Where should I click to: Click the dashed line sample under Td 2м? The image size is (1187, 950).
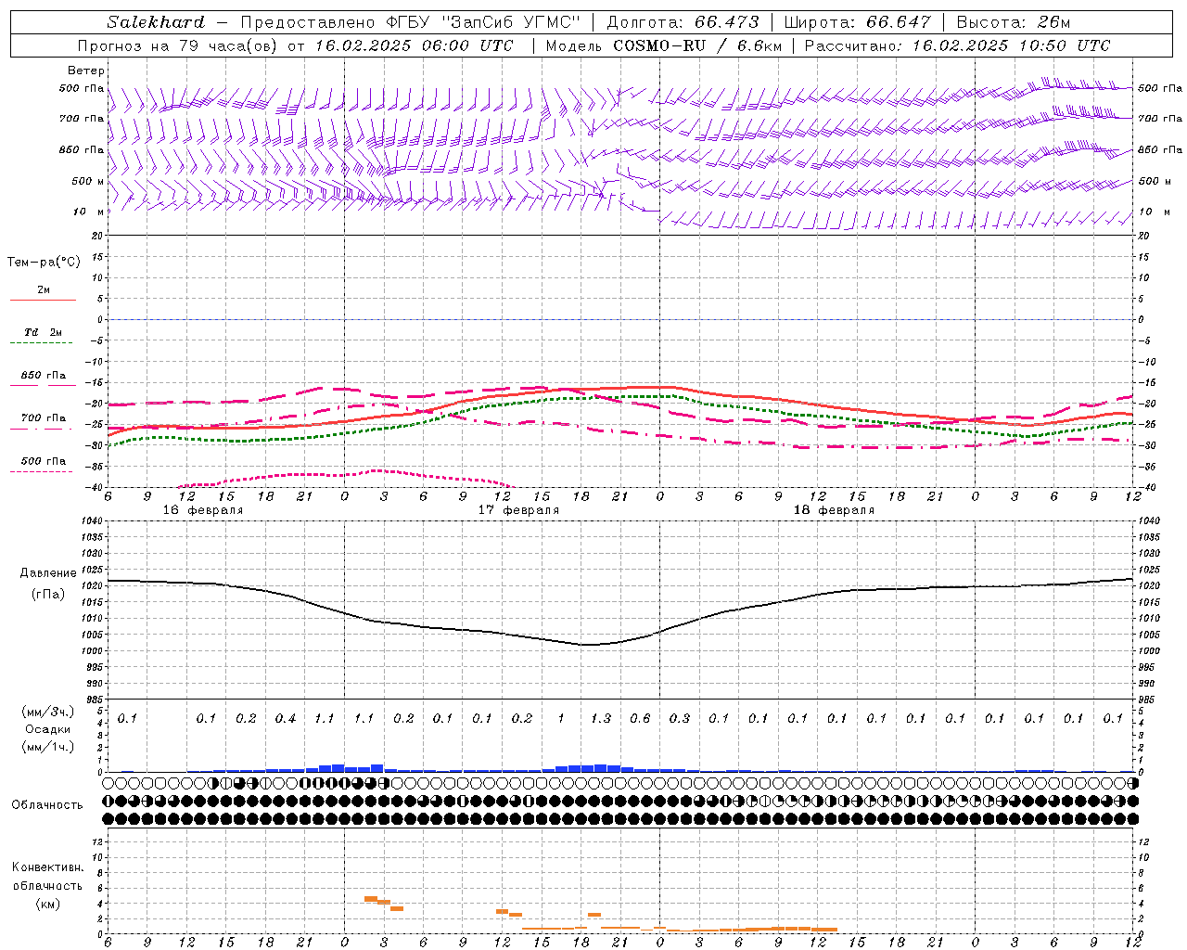[42, 343]
